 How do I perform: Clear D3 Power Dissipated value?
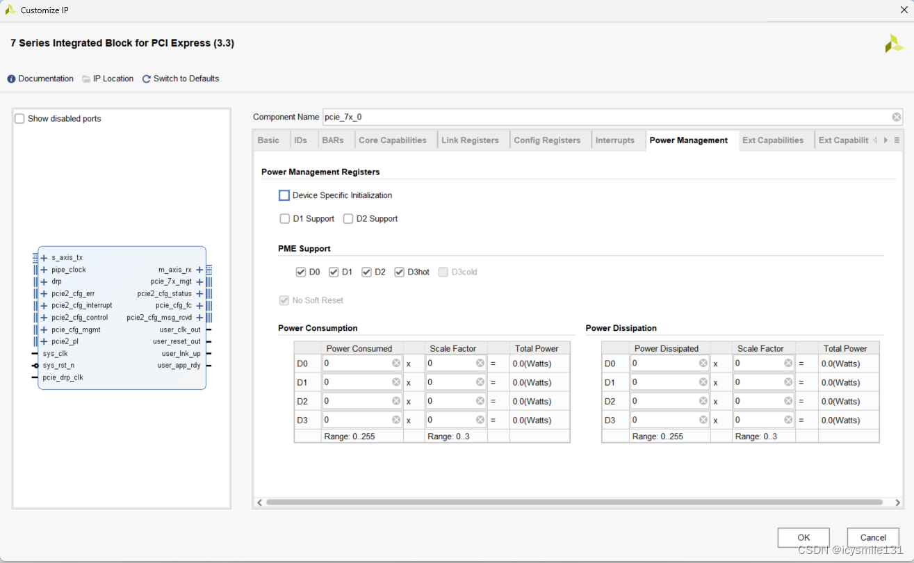click(x=704, y=420)
